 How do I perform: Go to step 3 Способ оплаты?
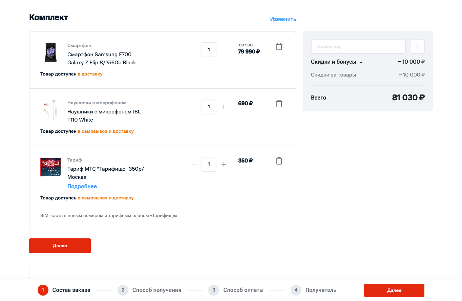coord(236,290)
